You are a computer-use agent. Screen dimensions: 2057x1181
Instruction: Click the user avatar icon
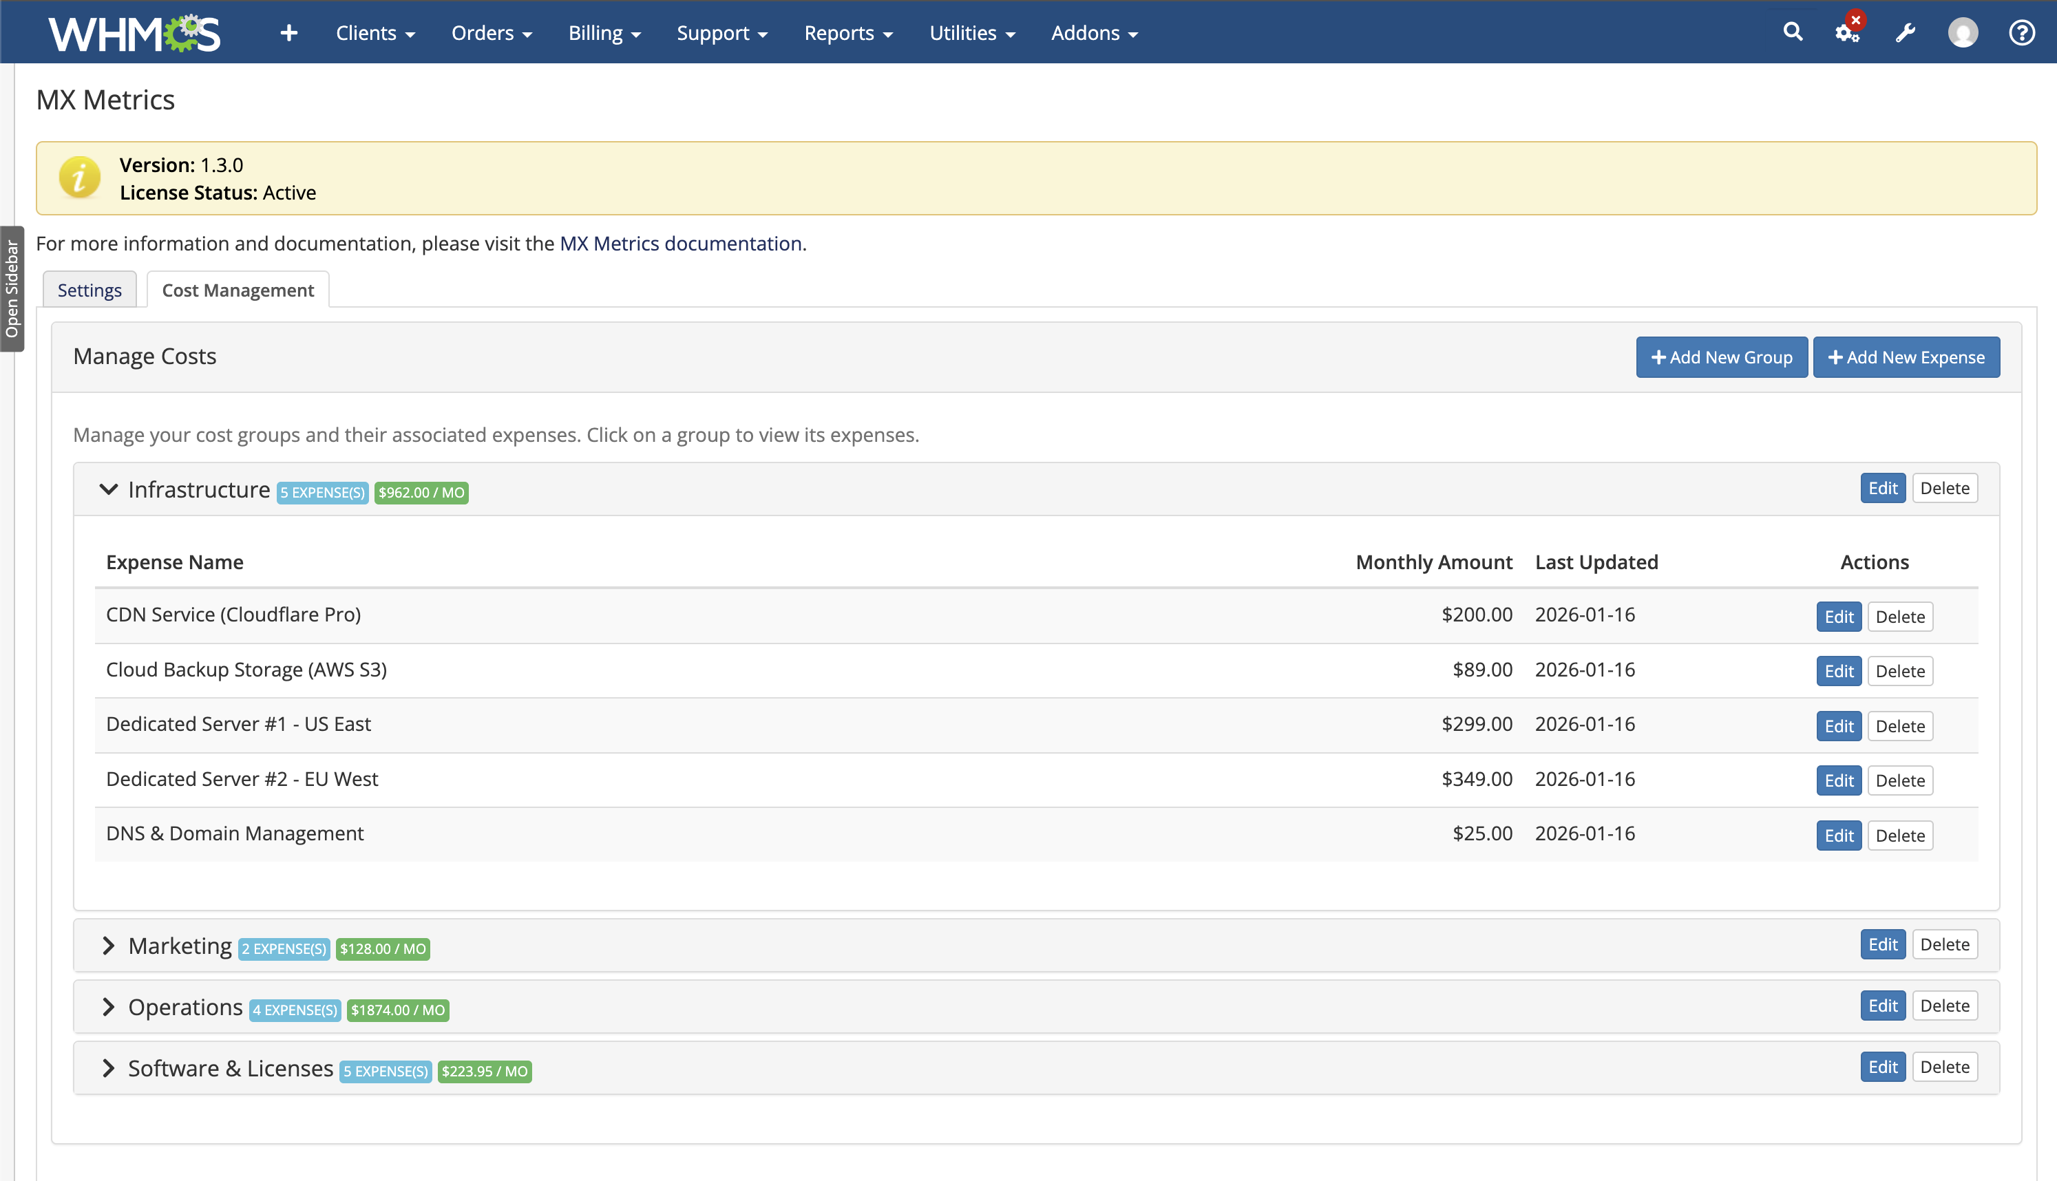coord(1962,33)
